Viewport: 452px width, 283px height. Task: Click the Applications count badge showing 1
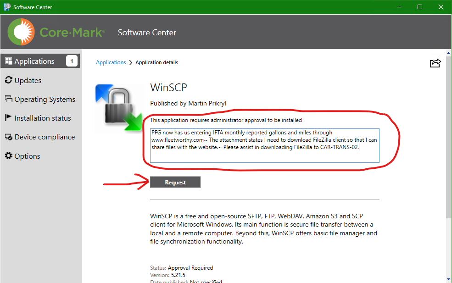click(72, 61)
